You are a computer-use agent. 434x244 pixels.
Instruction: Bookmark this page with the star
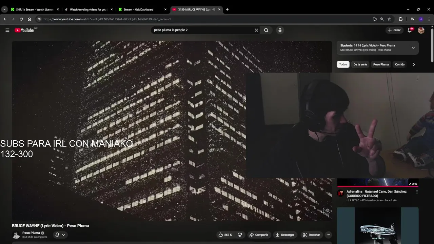(x=389, y=19)
